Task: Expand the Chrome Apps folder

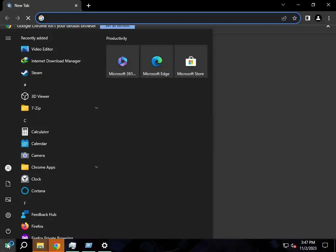Action: [59, 167]
